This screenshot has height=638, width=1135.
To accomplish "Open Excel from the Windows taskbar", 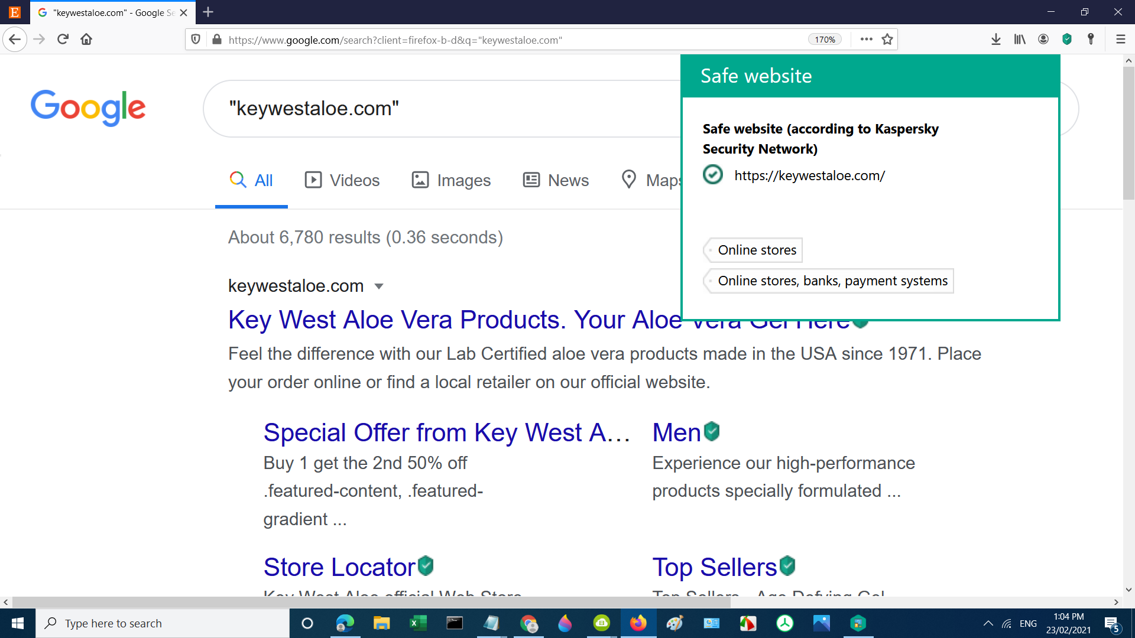I will [x=418, y=623].
